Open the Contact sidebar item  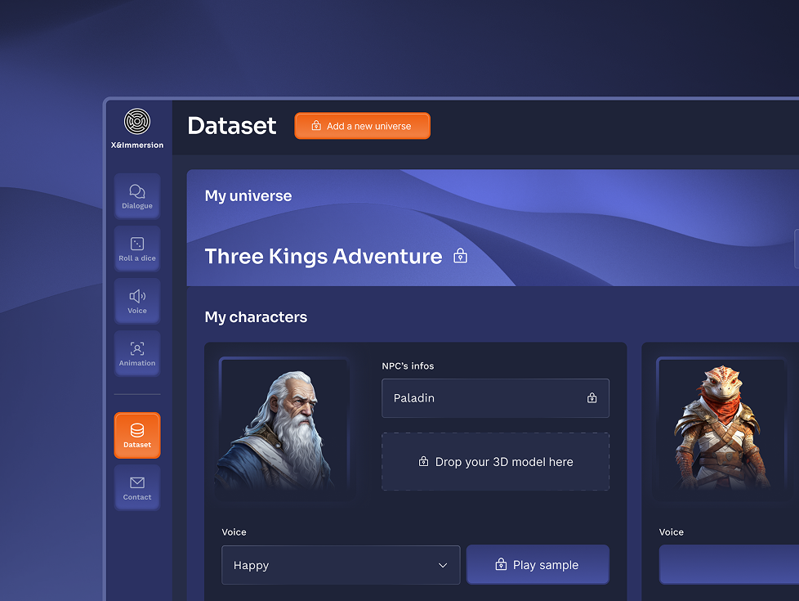click(x=137, y=487)
